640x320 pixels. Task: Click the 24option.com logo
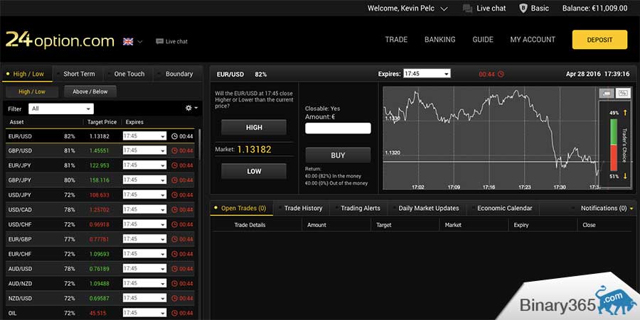coord(60,40)
